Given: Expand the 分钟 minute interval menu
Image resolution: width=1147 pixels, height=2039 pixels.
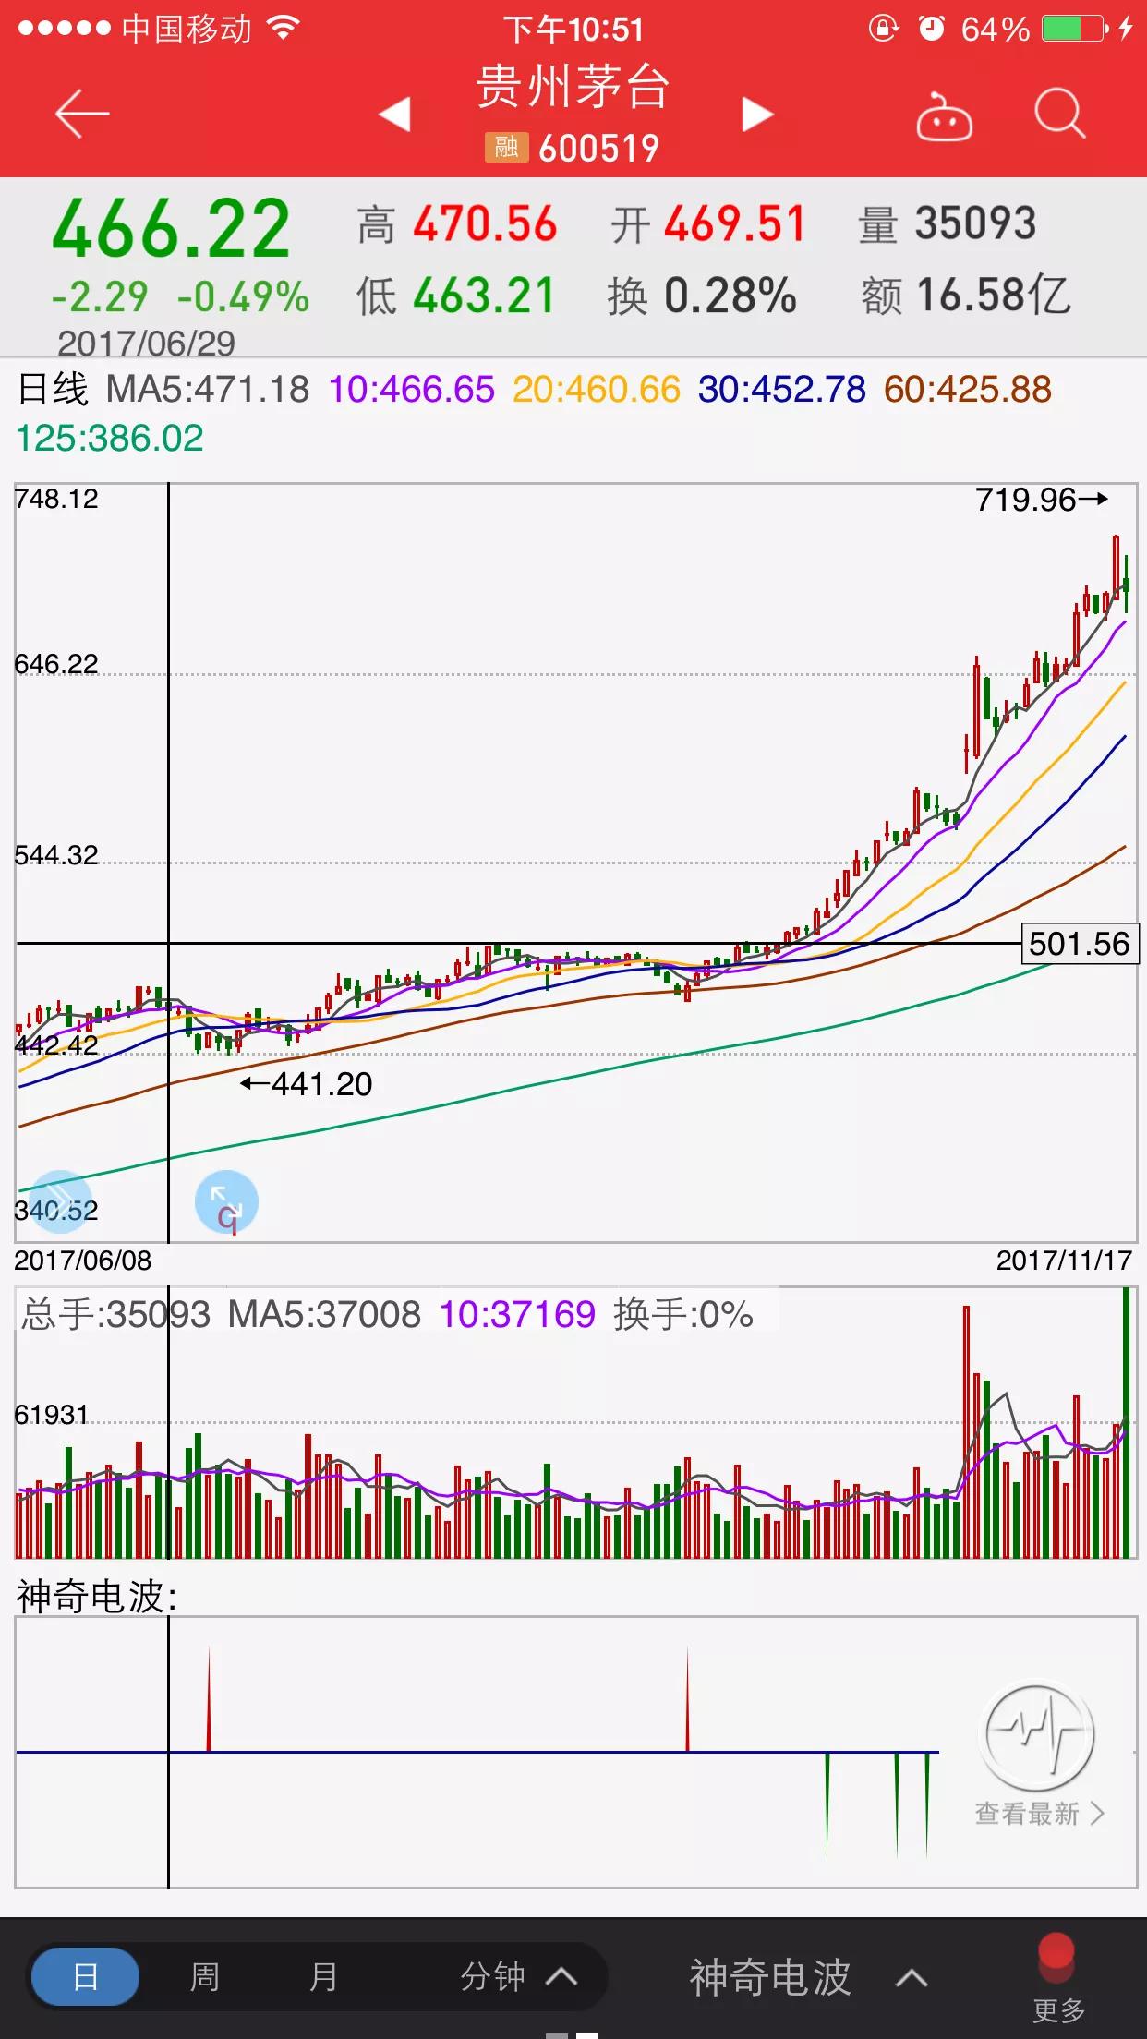Looking at the screenshot, I should 519,1977.
